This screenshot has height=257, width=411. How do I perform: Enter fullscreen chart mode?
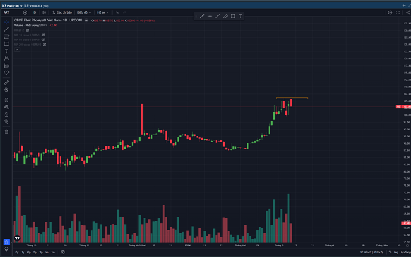tap(398, 12)
